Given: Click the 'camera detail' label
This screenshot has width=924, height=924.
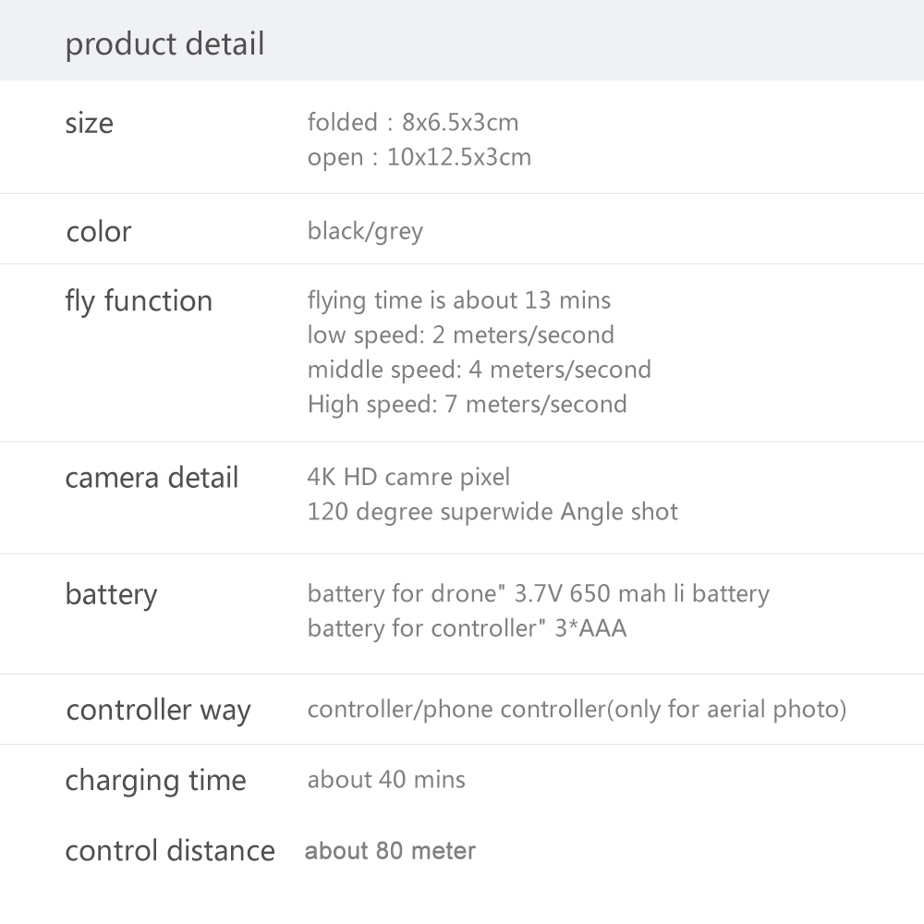Looking at the screenshot, I should tap(152, 478).
